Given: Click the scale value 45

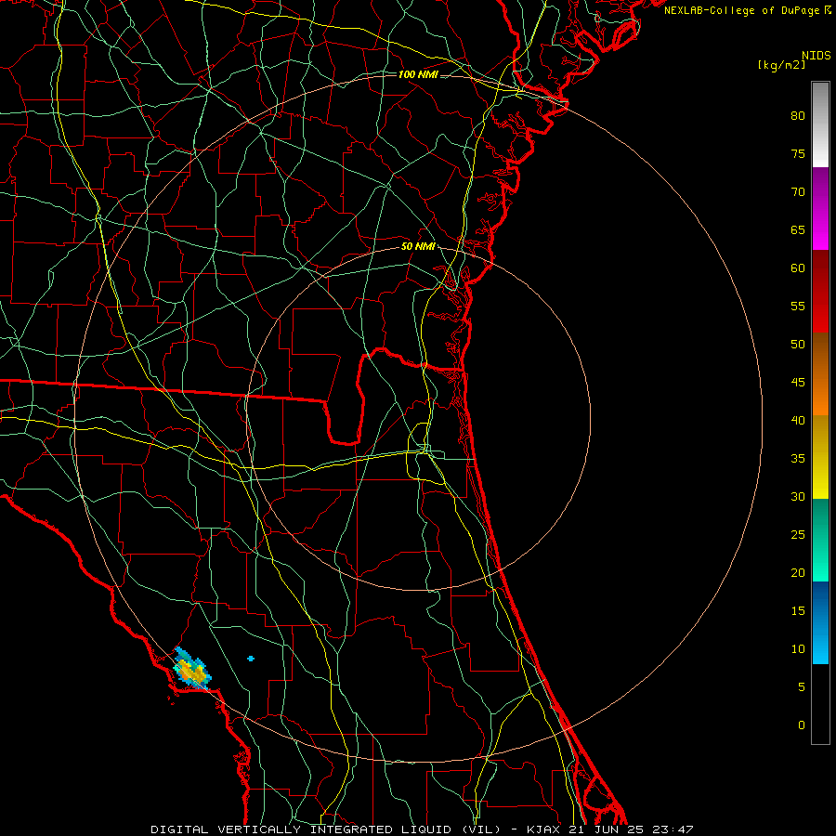Looking at the screenshot, I should click(798, 383).
